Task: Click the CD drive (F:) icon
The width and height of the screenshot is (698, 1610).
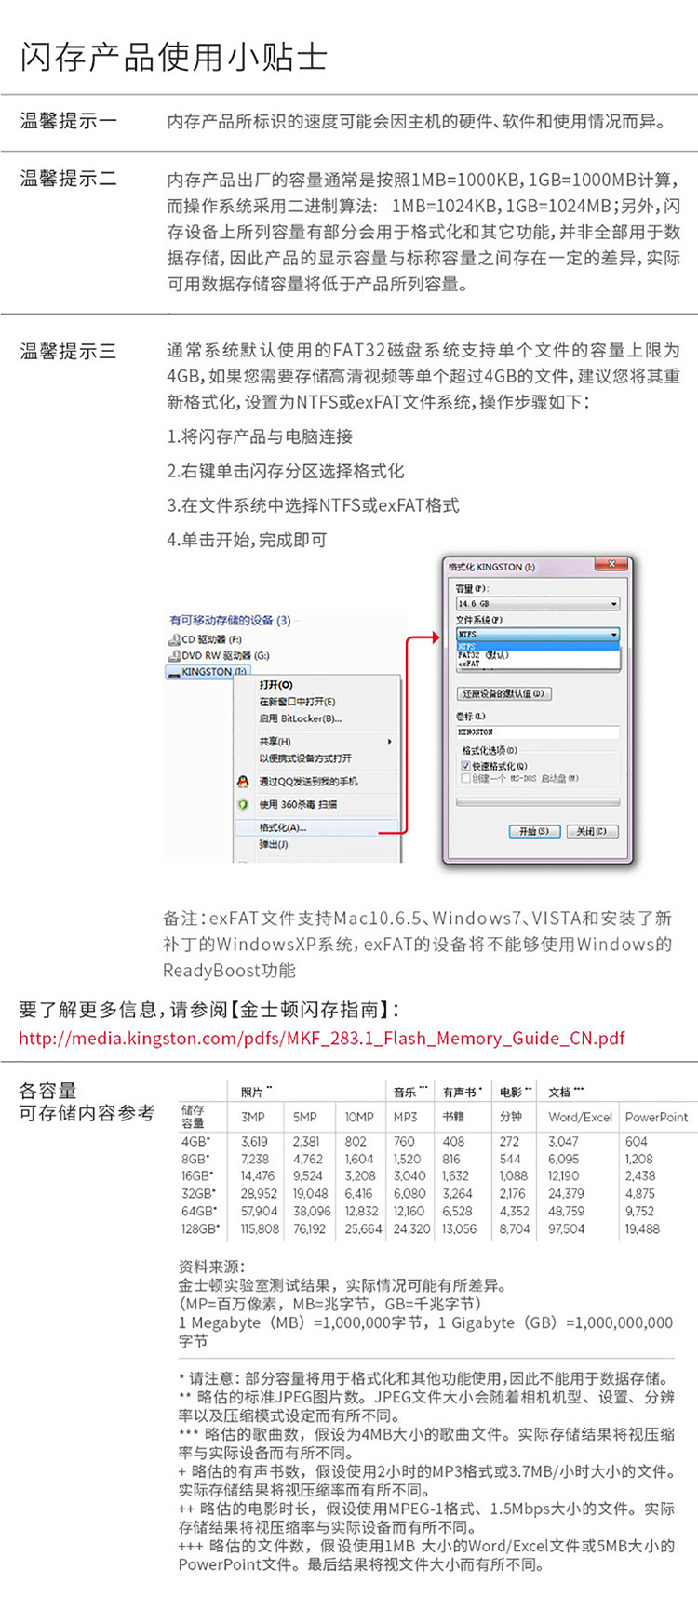Action: 174,639
